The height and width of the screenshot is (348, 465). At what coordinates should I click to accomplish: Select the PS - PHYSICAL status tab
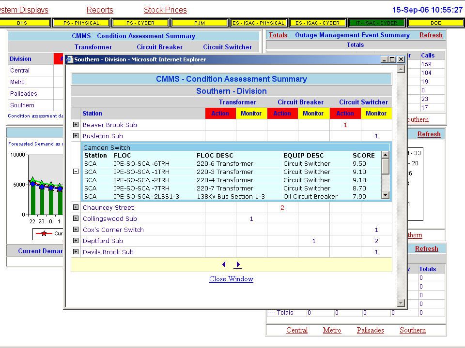[81, 23]
